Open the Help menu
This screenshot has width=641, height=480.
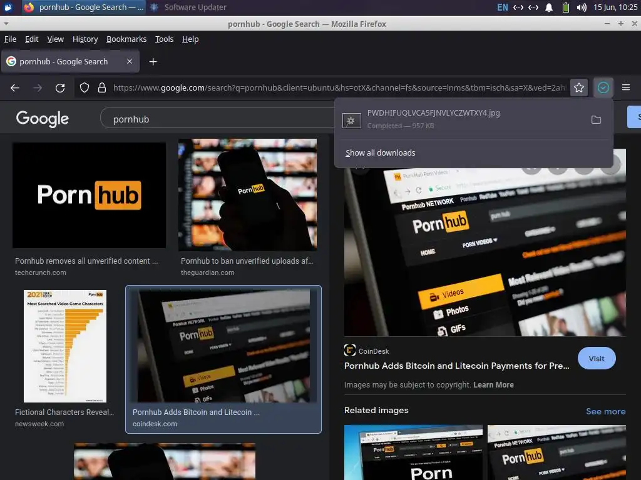coord(190,39)
